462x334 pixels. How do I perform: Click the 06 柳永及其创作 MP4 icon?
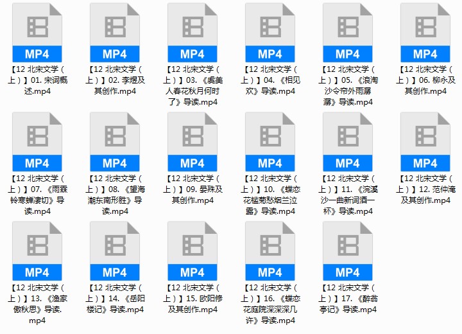(x=425, y=33)
